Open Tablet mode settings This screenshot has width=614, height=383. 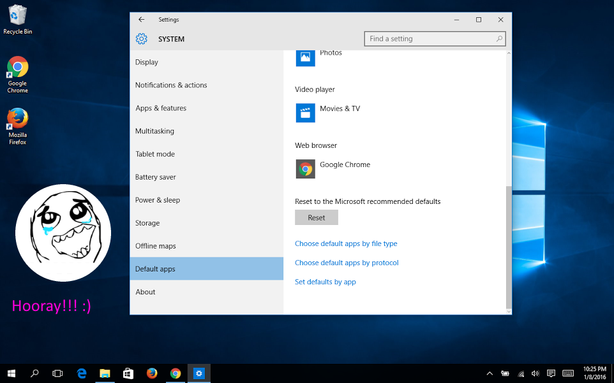[x=206, y=154]
